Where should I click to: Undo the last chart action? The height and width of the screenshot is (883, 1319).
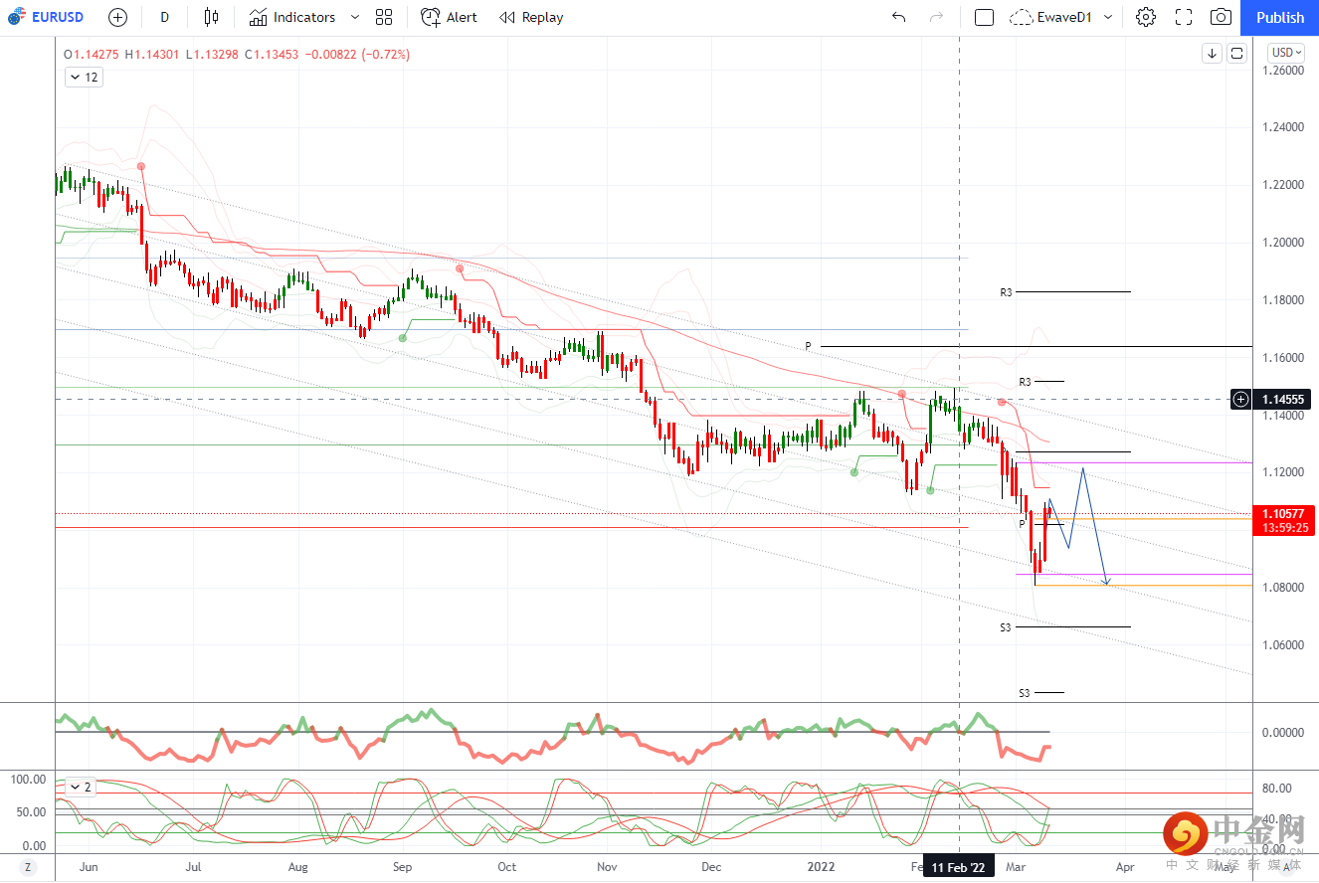pyautogui.click(x=899, y=17)
